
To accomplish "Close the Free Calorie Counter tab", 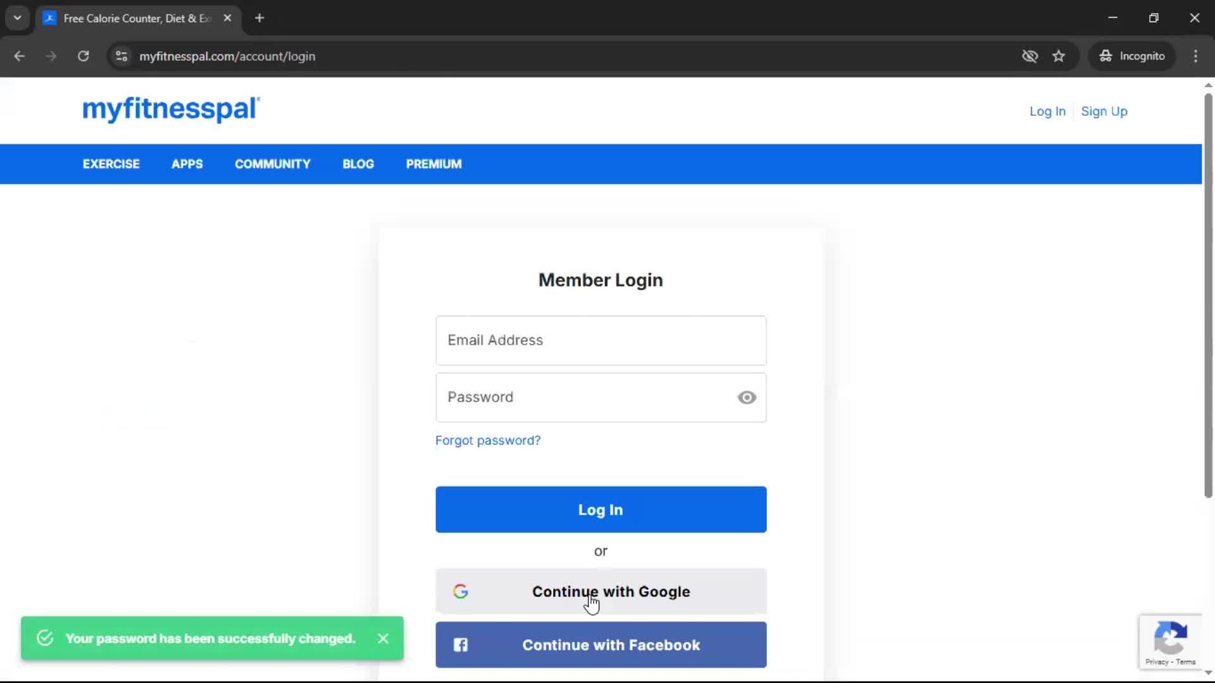I will [x=227, y=18].
